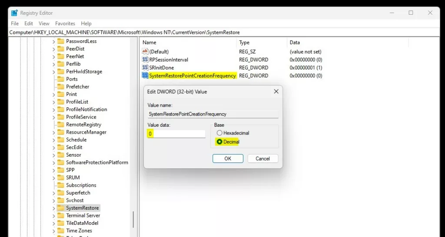Click the Ports folder icon
Image resolution: width=445 pixels, height=237 pixels.
tap(61, 79)
